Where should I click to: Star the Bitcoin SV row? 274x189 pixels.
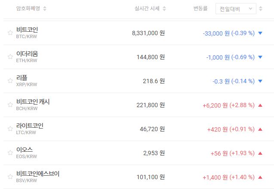coord(10,177)
